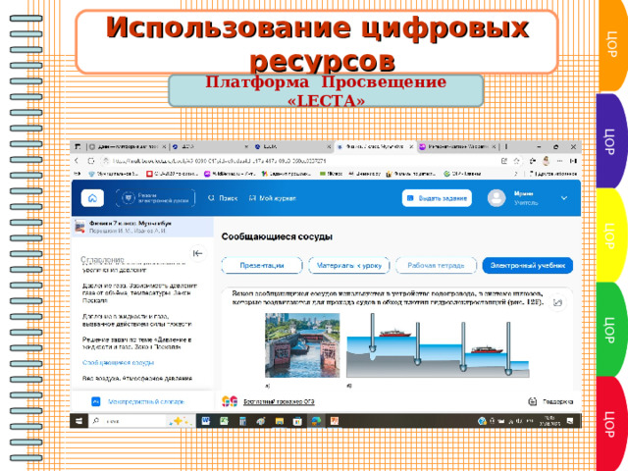Switch to the Материалы к уроку tab
Screen dimensions: 628x471
click(349, 266)
